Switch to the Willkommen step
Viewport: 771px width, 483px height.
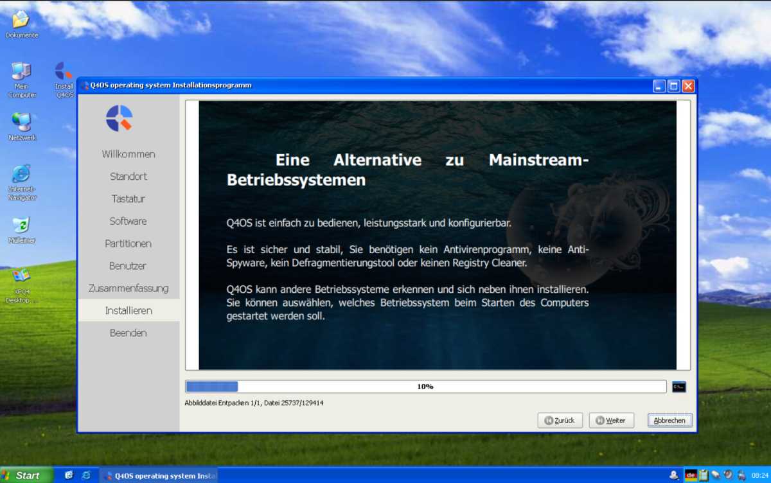[x=128, y=154]
